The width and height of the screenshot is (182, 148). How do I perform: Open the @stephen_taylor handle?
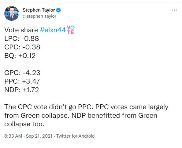39,16
